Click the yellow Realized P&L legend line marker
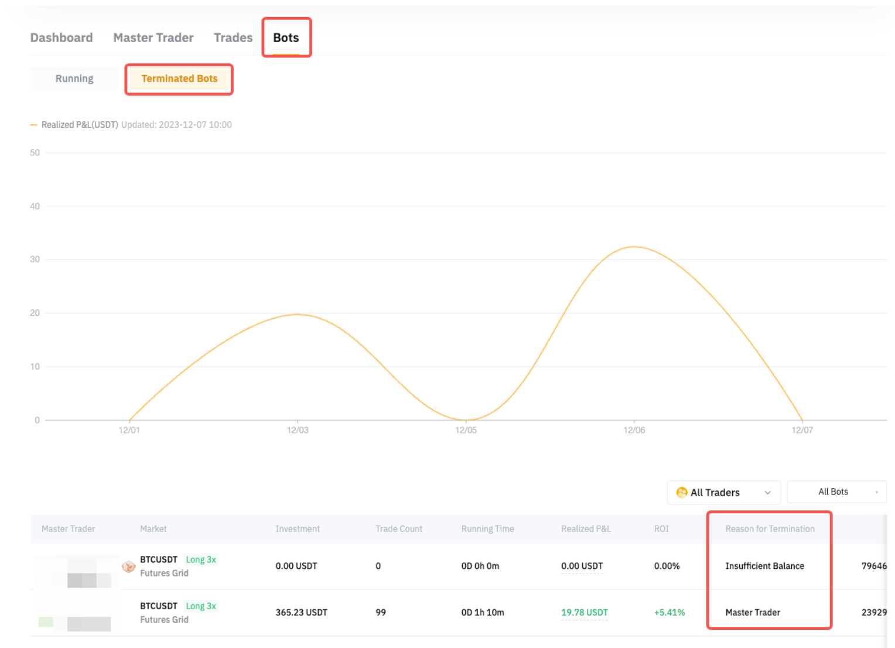The width and height of the screenshot is (895, 648). pyautogui.click(x=34, y=125)
